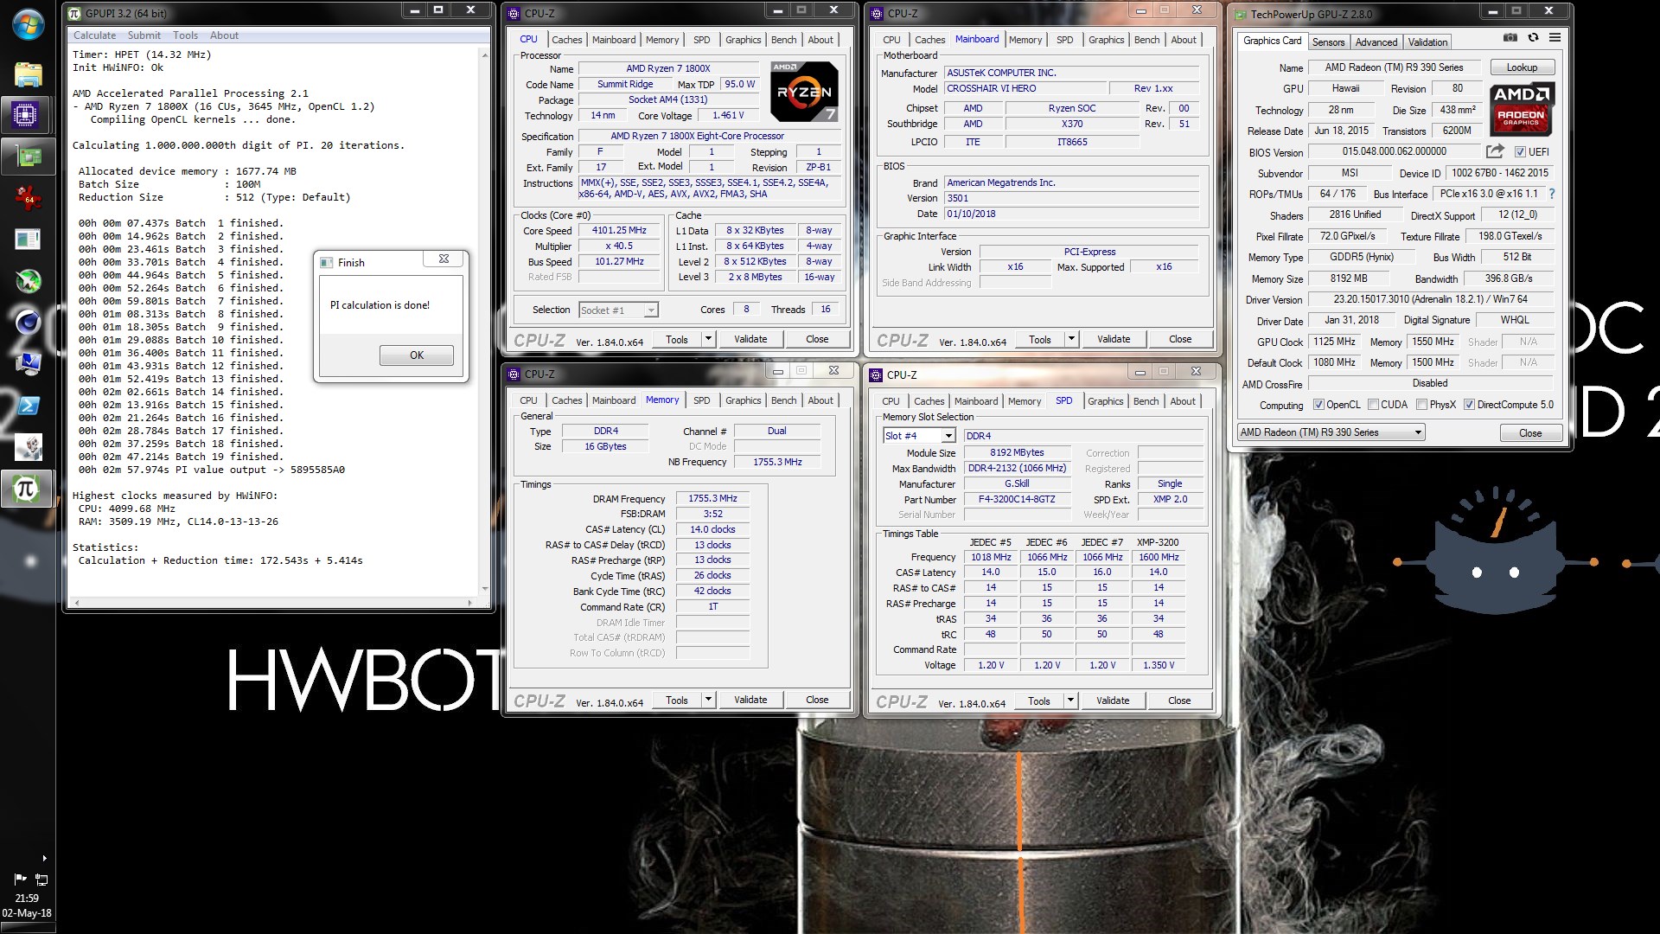Click the BIOS export share icon in GPU-Z

click(x=1495, y=151)
